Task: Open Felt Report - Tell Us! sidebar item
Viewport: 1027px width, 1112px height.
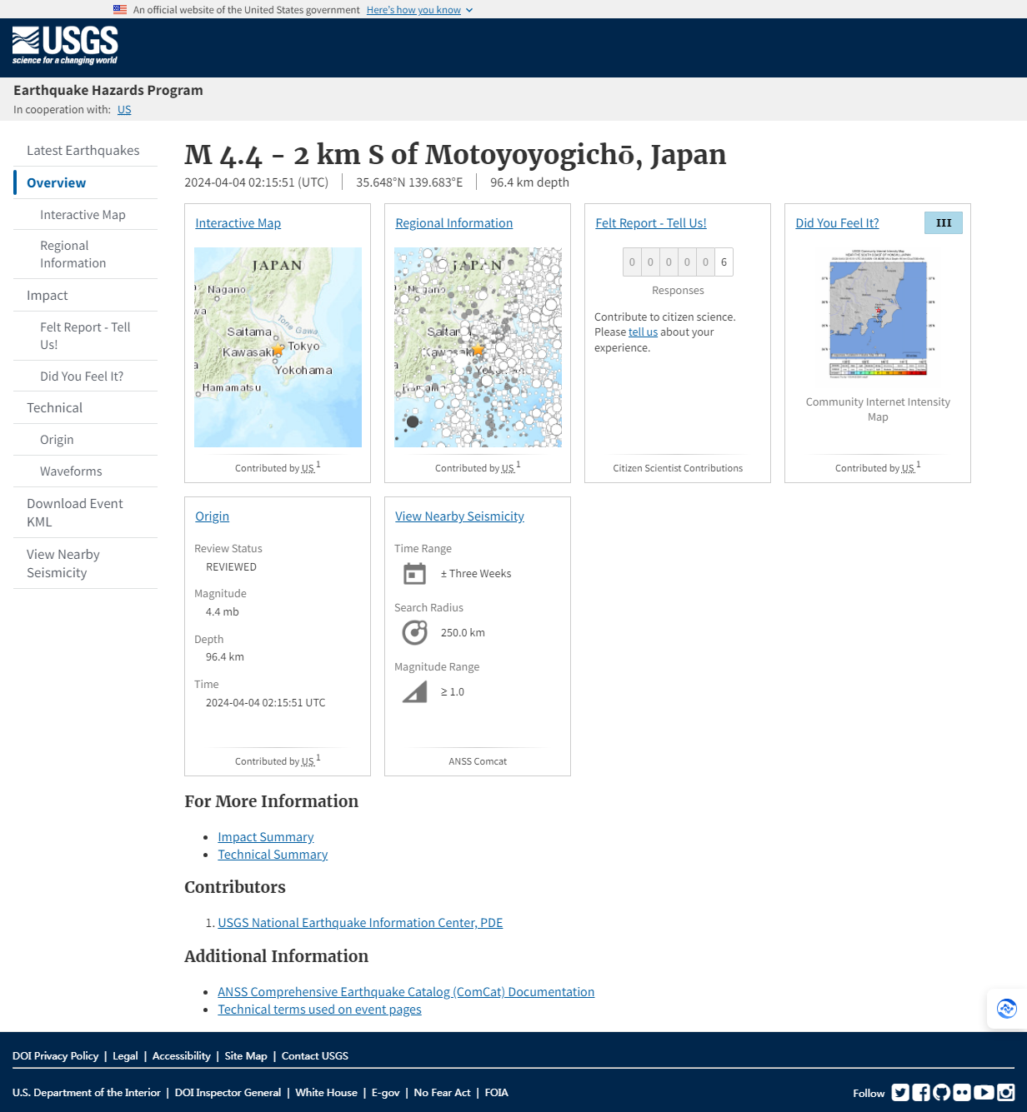Action: click(x=85, y=336)
